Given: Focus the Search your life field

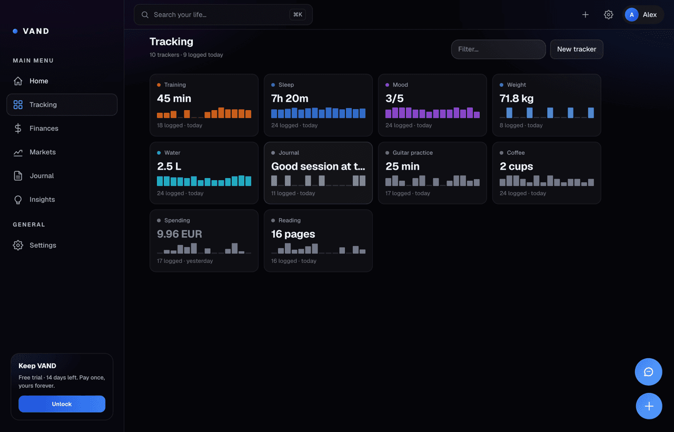Looking at the screenshot, I should pyautogui.click(x=223, y=15).
